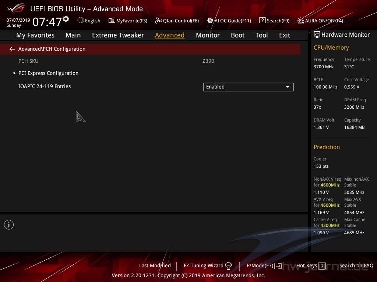Click Search(F9) text button
This screenshot has width=377, height=282.
[x=278, y=21]
